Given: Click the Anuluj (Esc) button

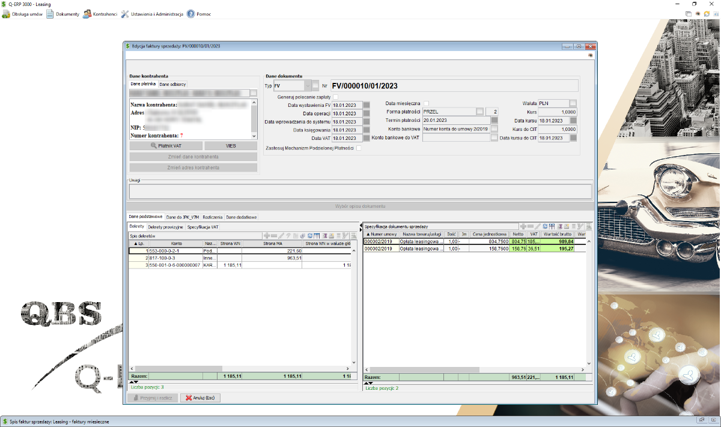Looking at the screenshot, I should (x=201, y=398).
